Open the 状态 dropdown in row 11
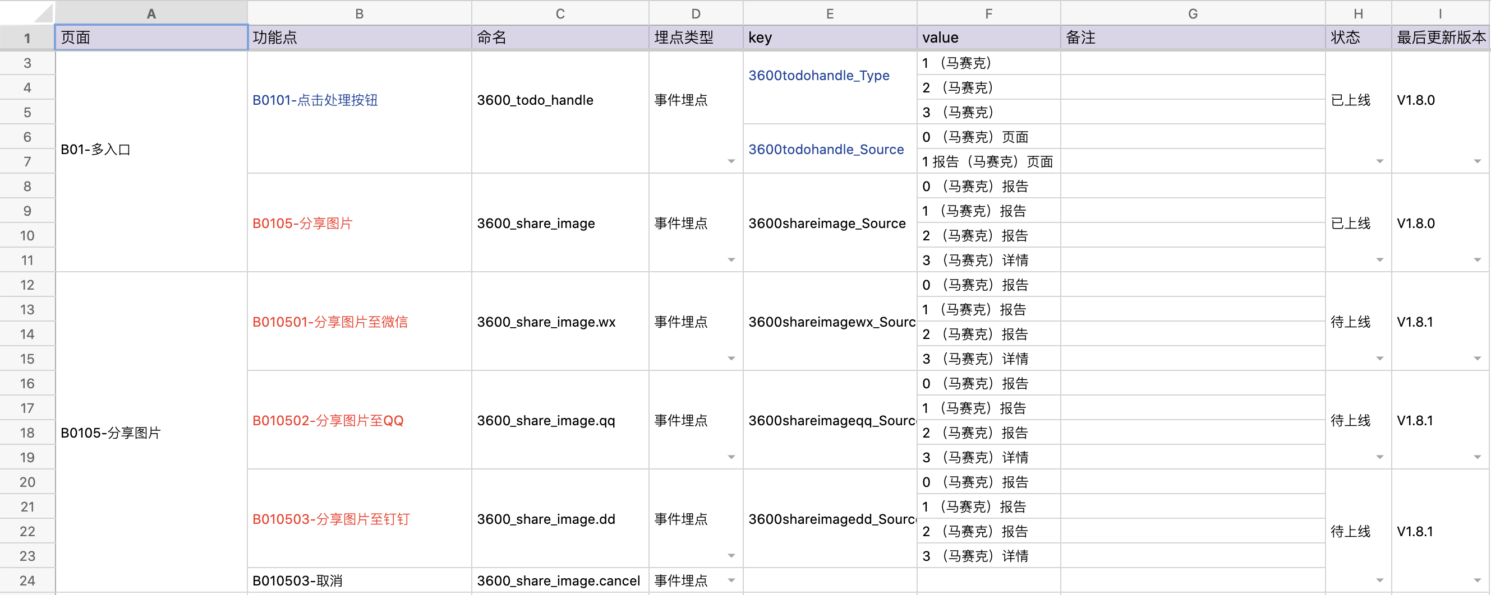 [x=1379, y=259]
